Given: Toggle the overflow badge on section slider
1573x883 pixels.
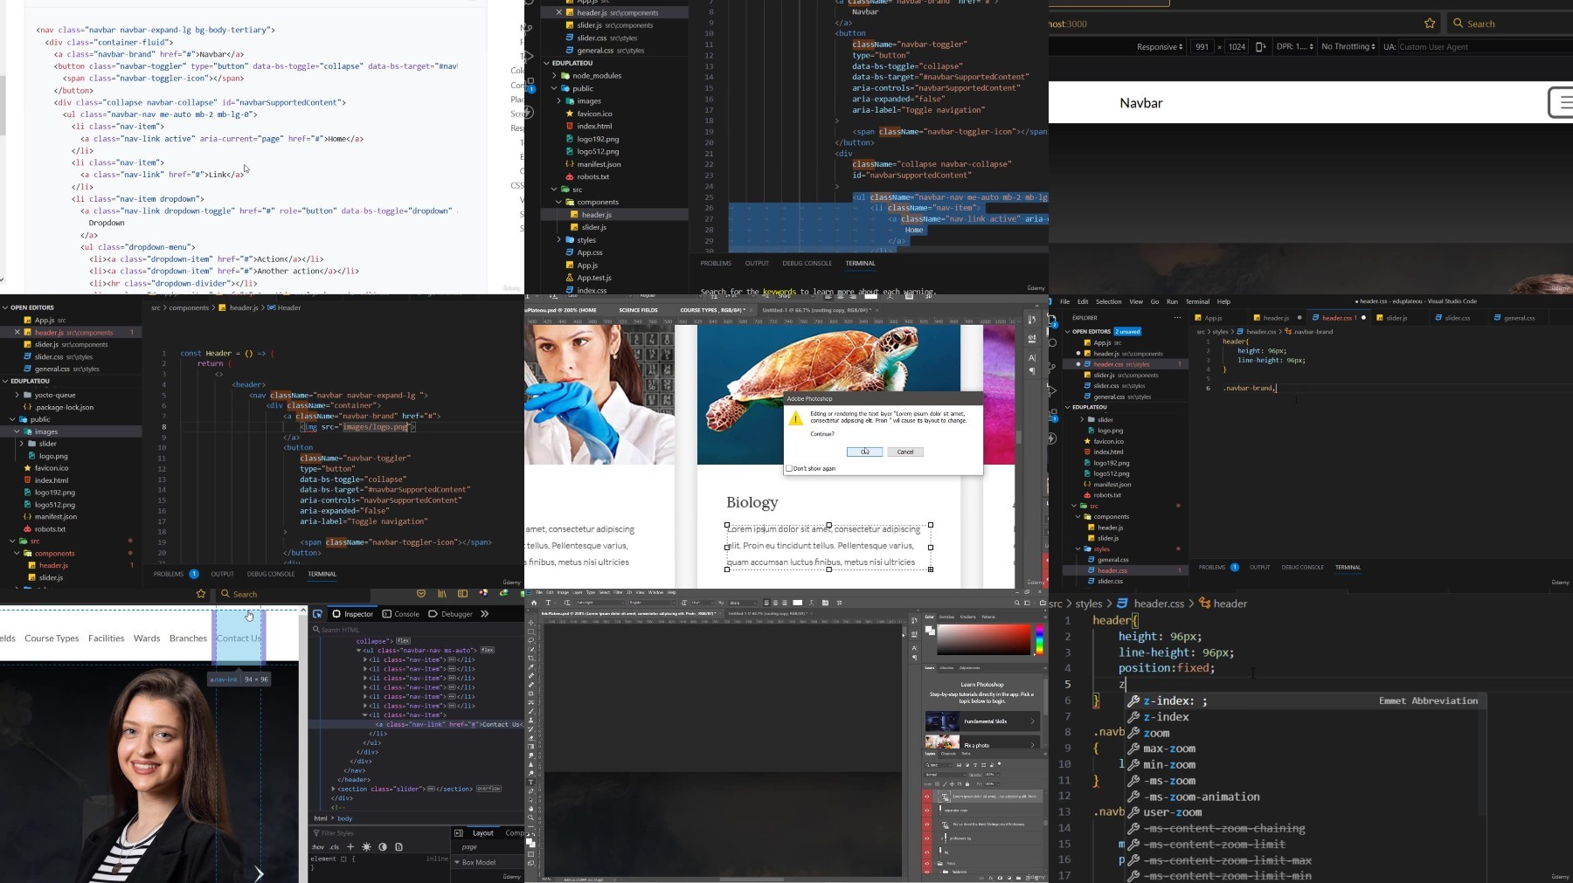Looking at the screenshot, I should tap(489, 789).
